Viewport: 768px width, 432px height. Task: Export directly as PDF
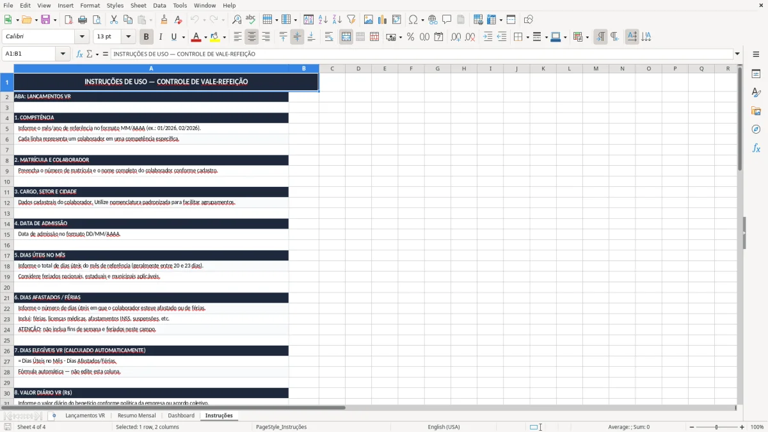68,20
